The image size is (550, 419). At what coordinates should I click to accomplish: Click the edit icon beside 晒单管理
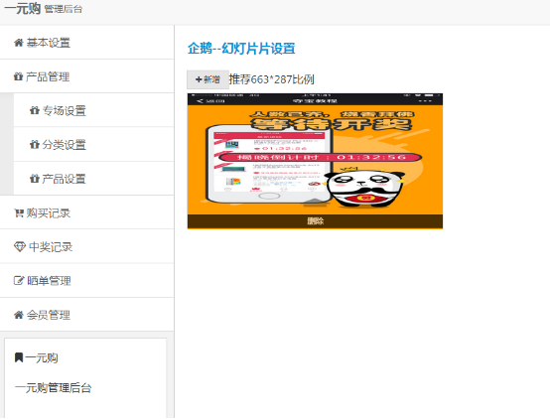19,281
